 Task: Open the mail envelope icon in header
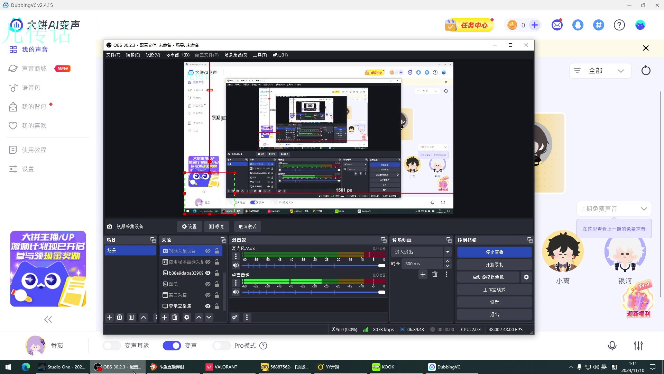point(557,25)
